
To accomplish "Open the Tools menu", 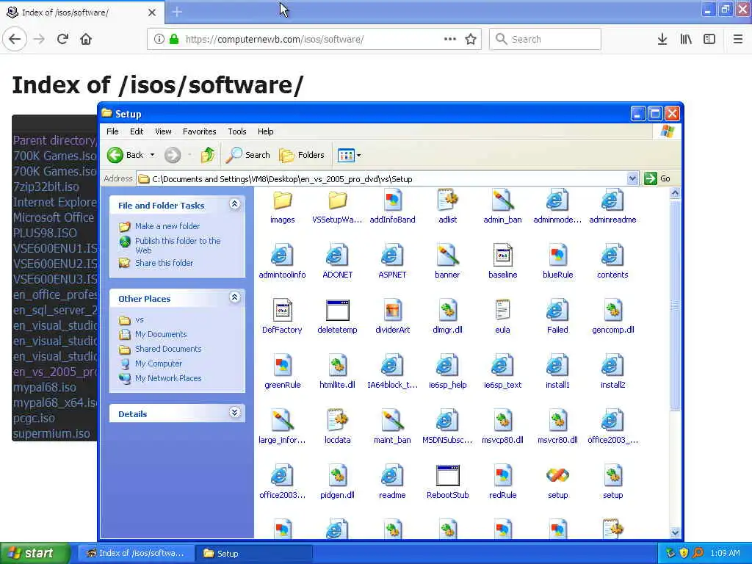I will (237, 131).
